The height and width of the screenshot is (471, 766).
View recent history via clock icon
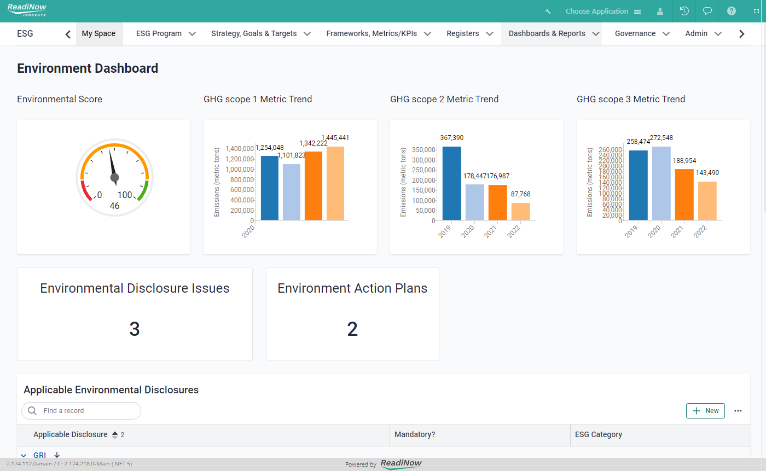(x=684, y=11)
